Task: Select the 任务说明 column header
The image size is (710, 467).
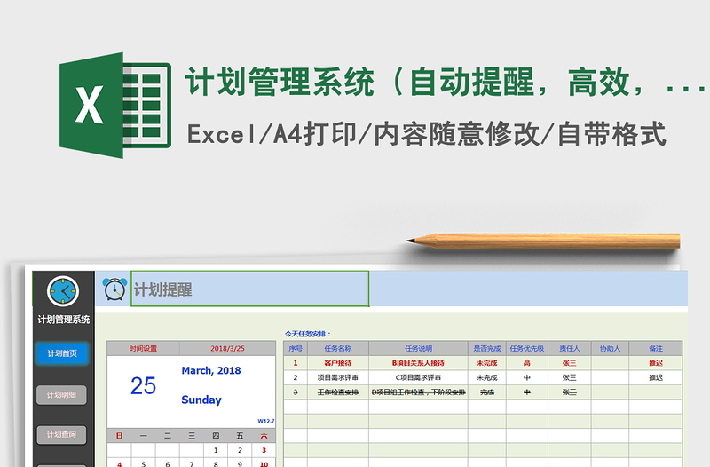Action: (418, 348)
